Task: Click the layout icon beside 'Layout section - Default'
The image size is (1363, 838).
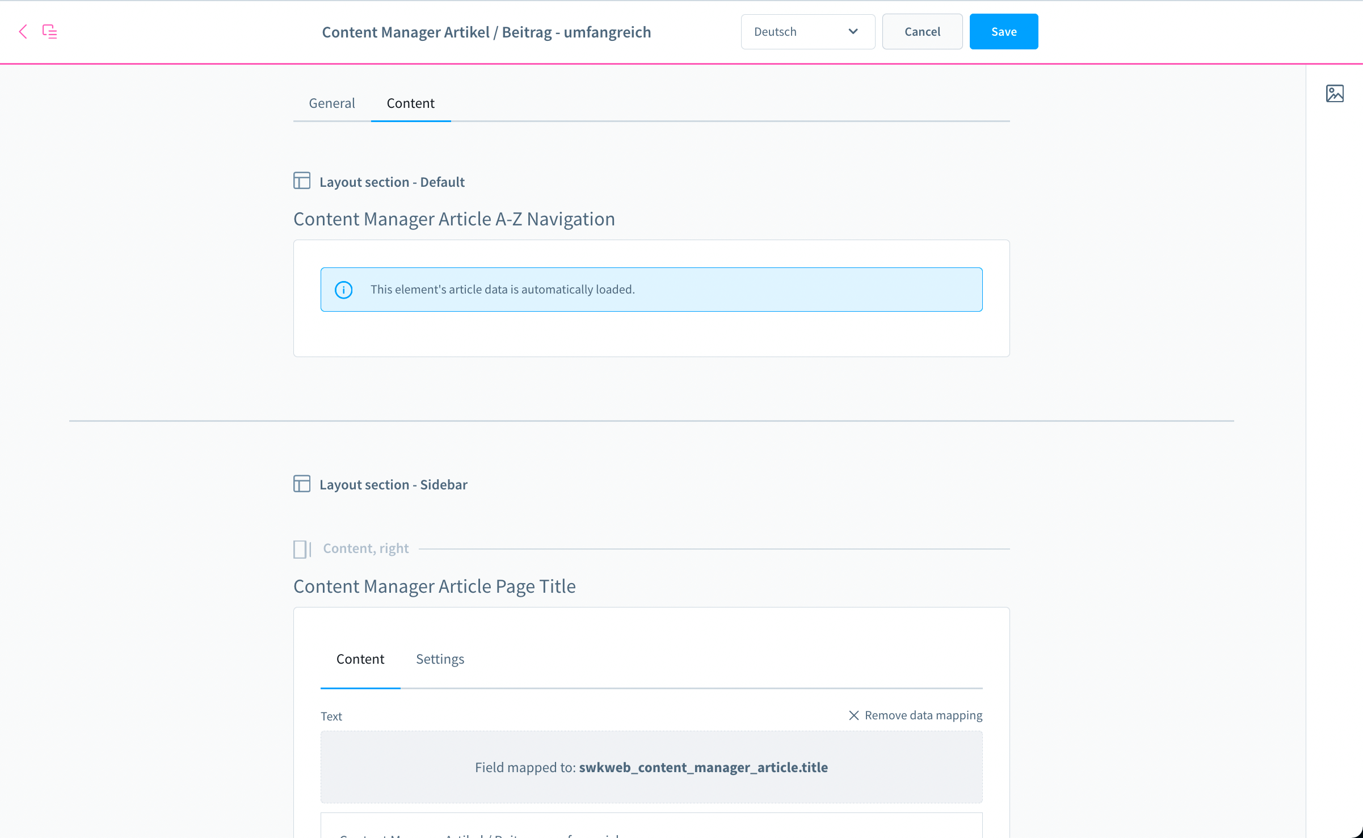Action: click(302, 181)
